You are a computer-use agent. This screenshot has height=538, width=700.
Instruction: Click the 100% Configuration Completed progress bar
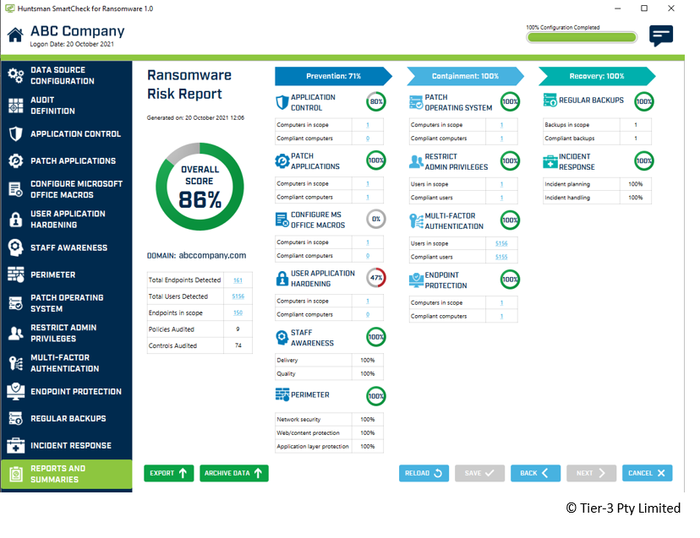tap(582, 37)
